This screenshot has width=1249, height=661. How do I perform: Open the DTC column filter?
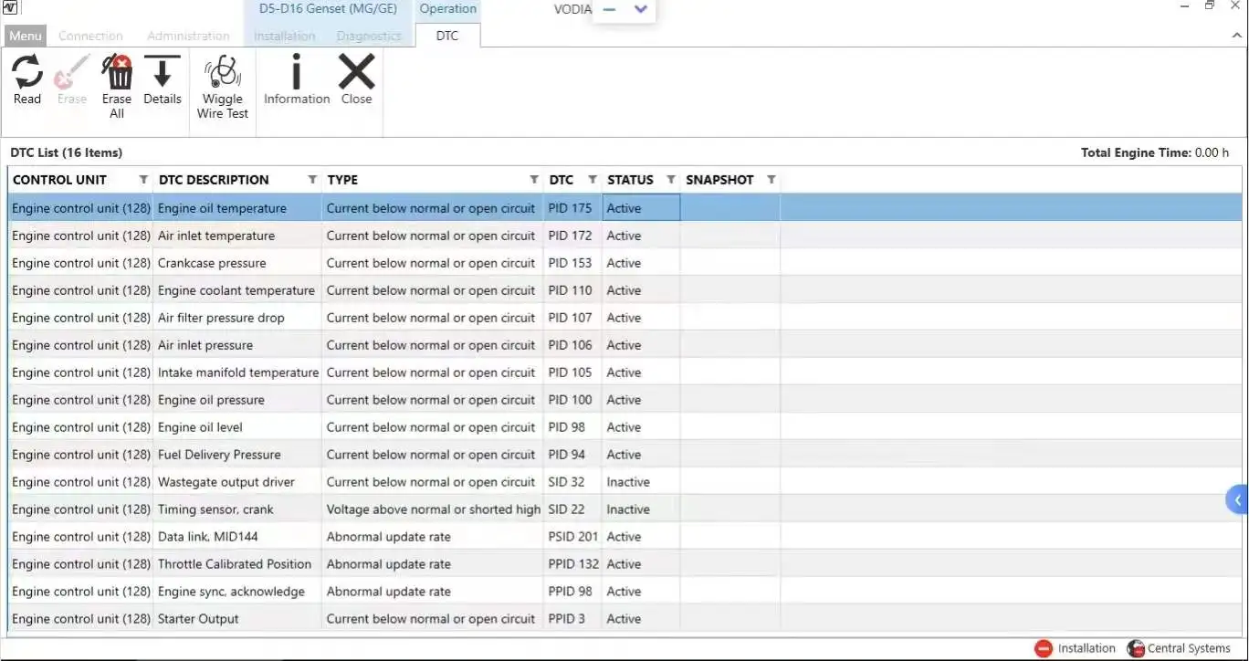tap(593, 180)
